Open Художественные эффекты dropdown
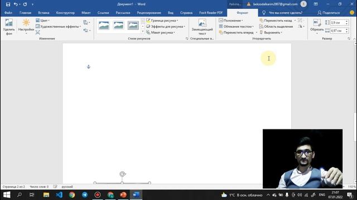This screenshot has height=200, width=357. [x=59, y=27]
